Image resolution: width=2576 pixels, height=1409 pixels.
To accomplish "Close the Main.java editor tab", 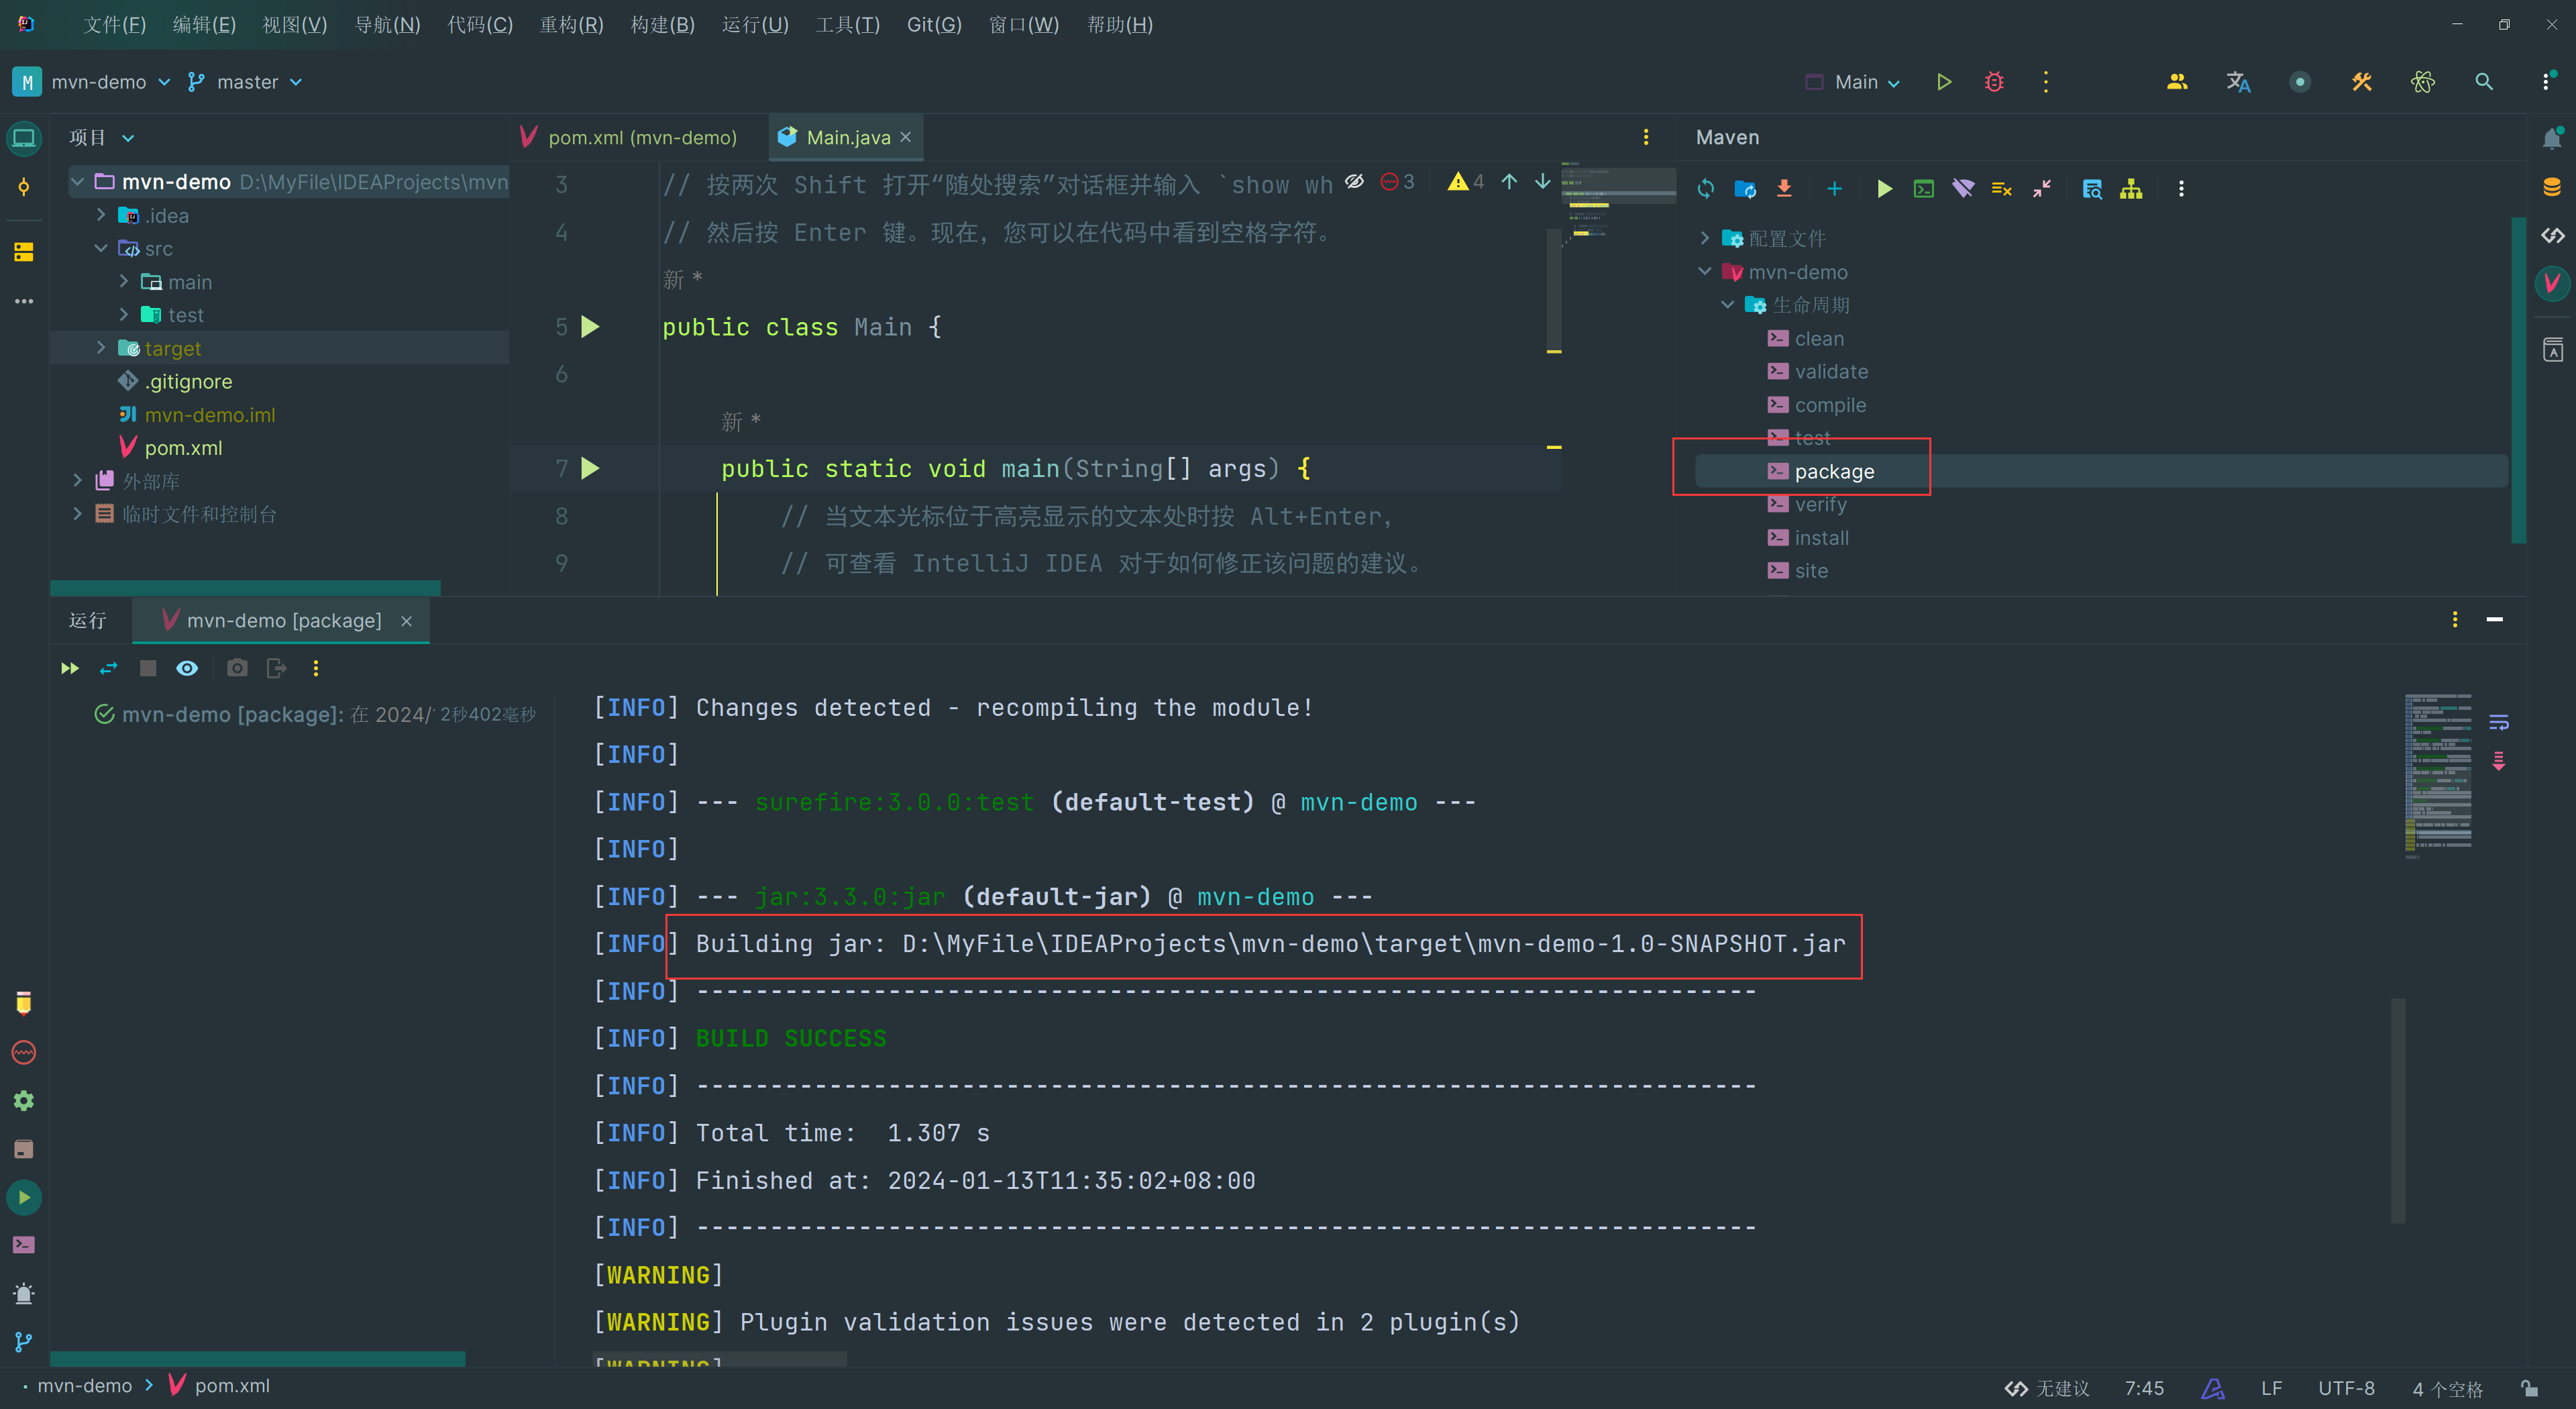I will tap(906, 137).
